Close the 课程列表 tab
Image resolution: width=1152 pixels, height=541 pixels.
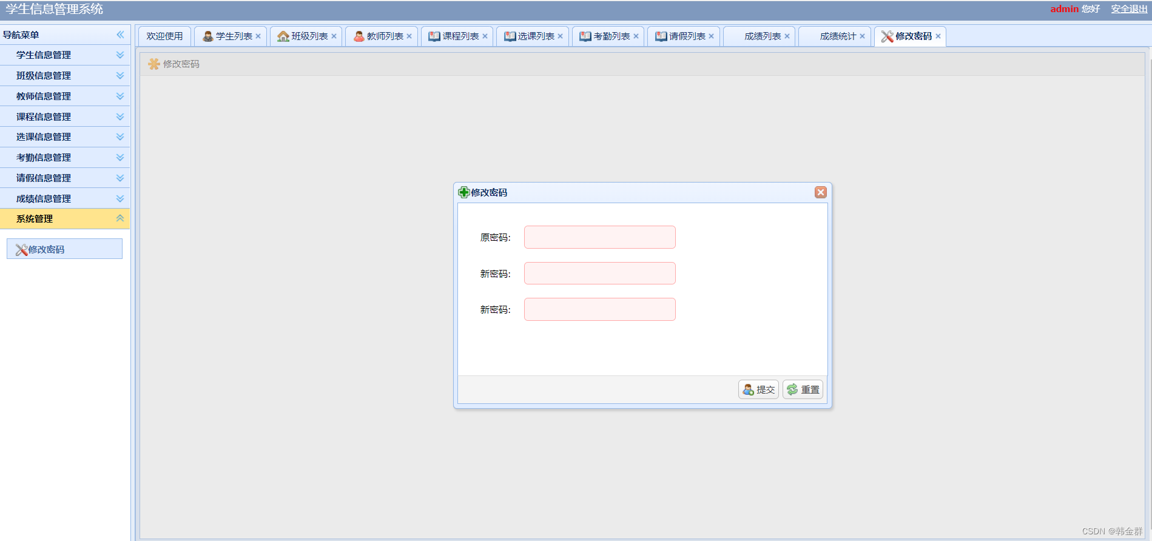(x=485, y=36)
